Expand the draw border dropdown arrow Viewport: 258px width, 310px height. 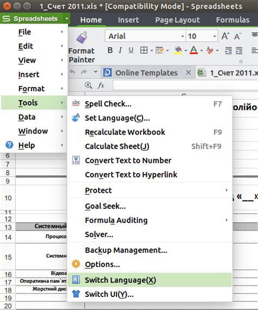(x=168, y=51)
